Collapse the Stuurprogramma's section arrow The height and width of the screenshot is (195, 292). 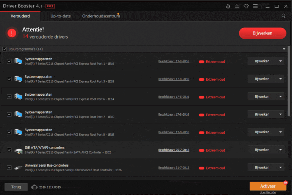pos(284,49)
